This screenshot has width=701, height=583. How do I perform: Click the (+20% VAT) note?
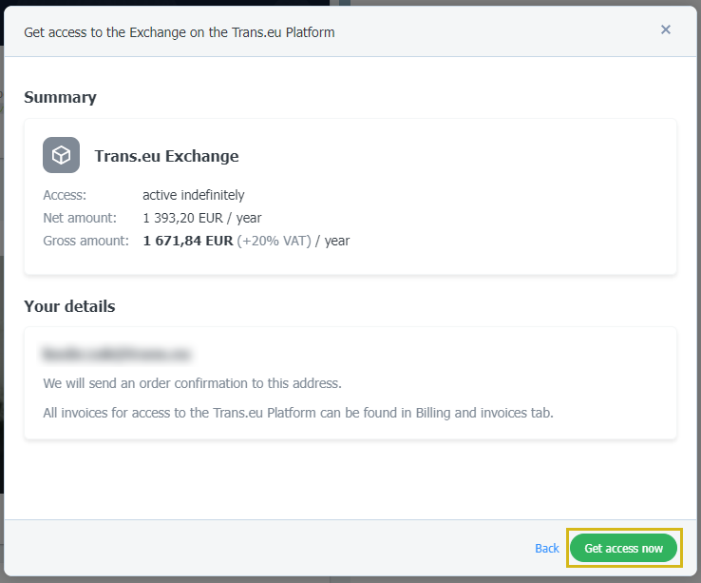[275, 241]
